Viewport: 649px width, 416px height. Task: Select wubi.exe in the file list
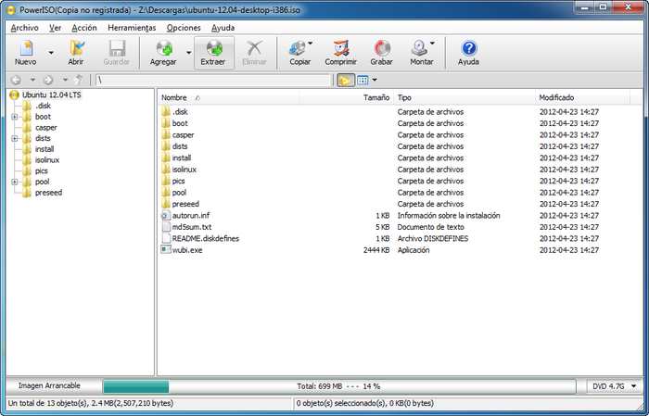click(187, 250)
